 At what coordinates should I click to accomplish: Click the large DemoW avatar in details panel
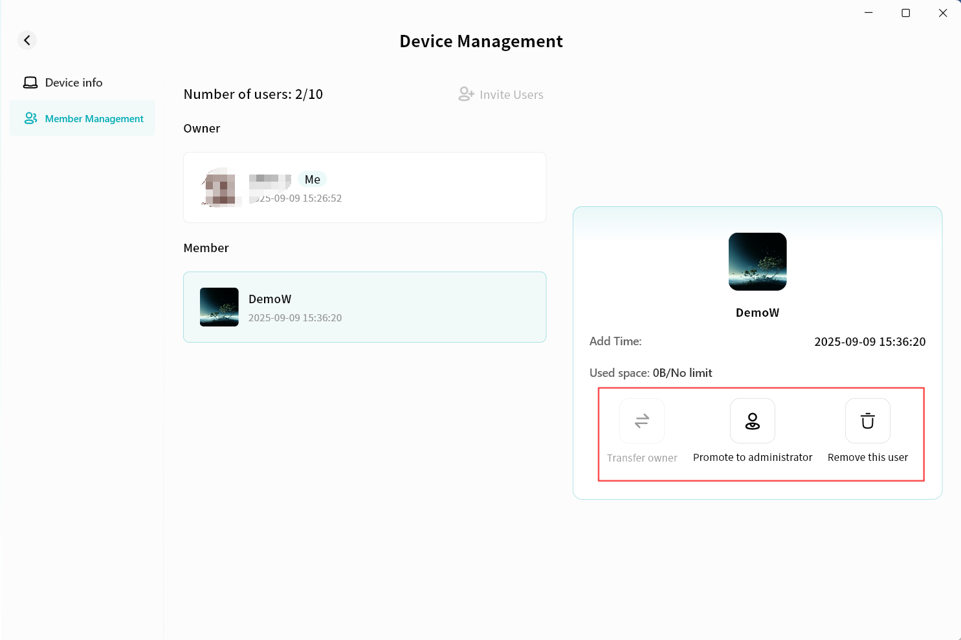(x=758, y=262)
